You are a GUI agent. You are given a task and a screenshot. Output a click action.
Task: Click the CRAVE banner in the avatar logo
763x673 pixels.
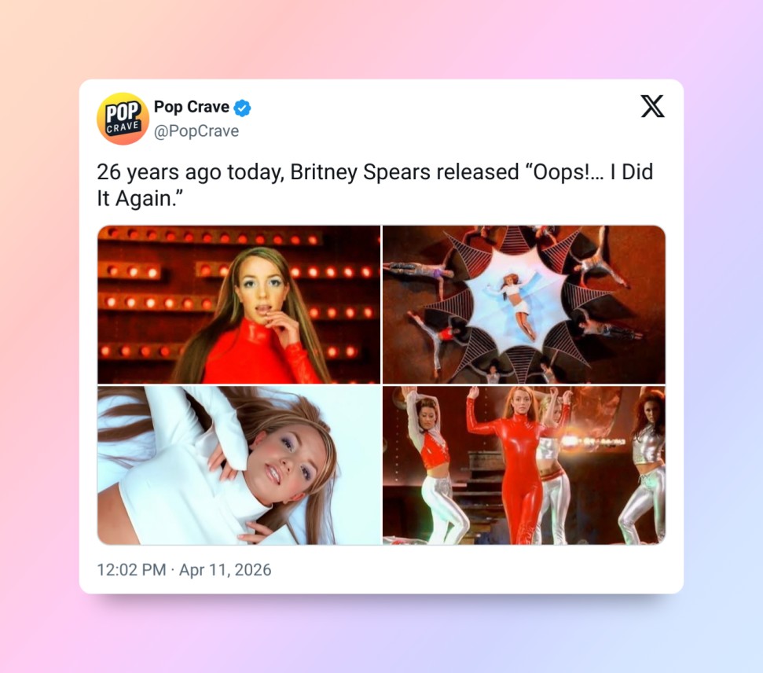(x=123, y=127)
